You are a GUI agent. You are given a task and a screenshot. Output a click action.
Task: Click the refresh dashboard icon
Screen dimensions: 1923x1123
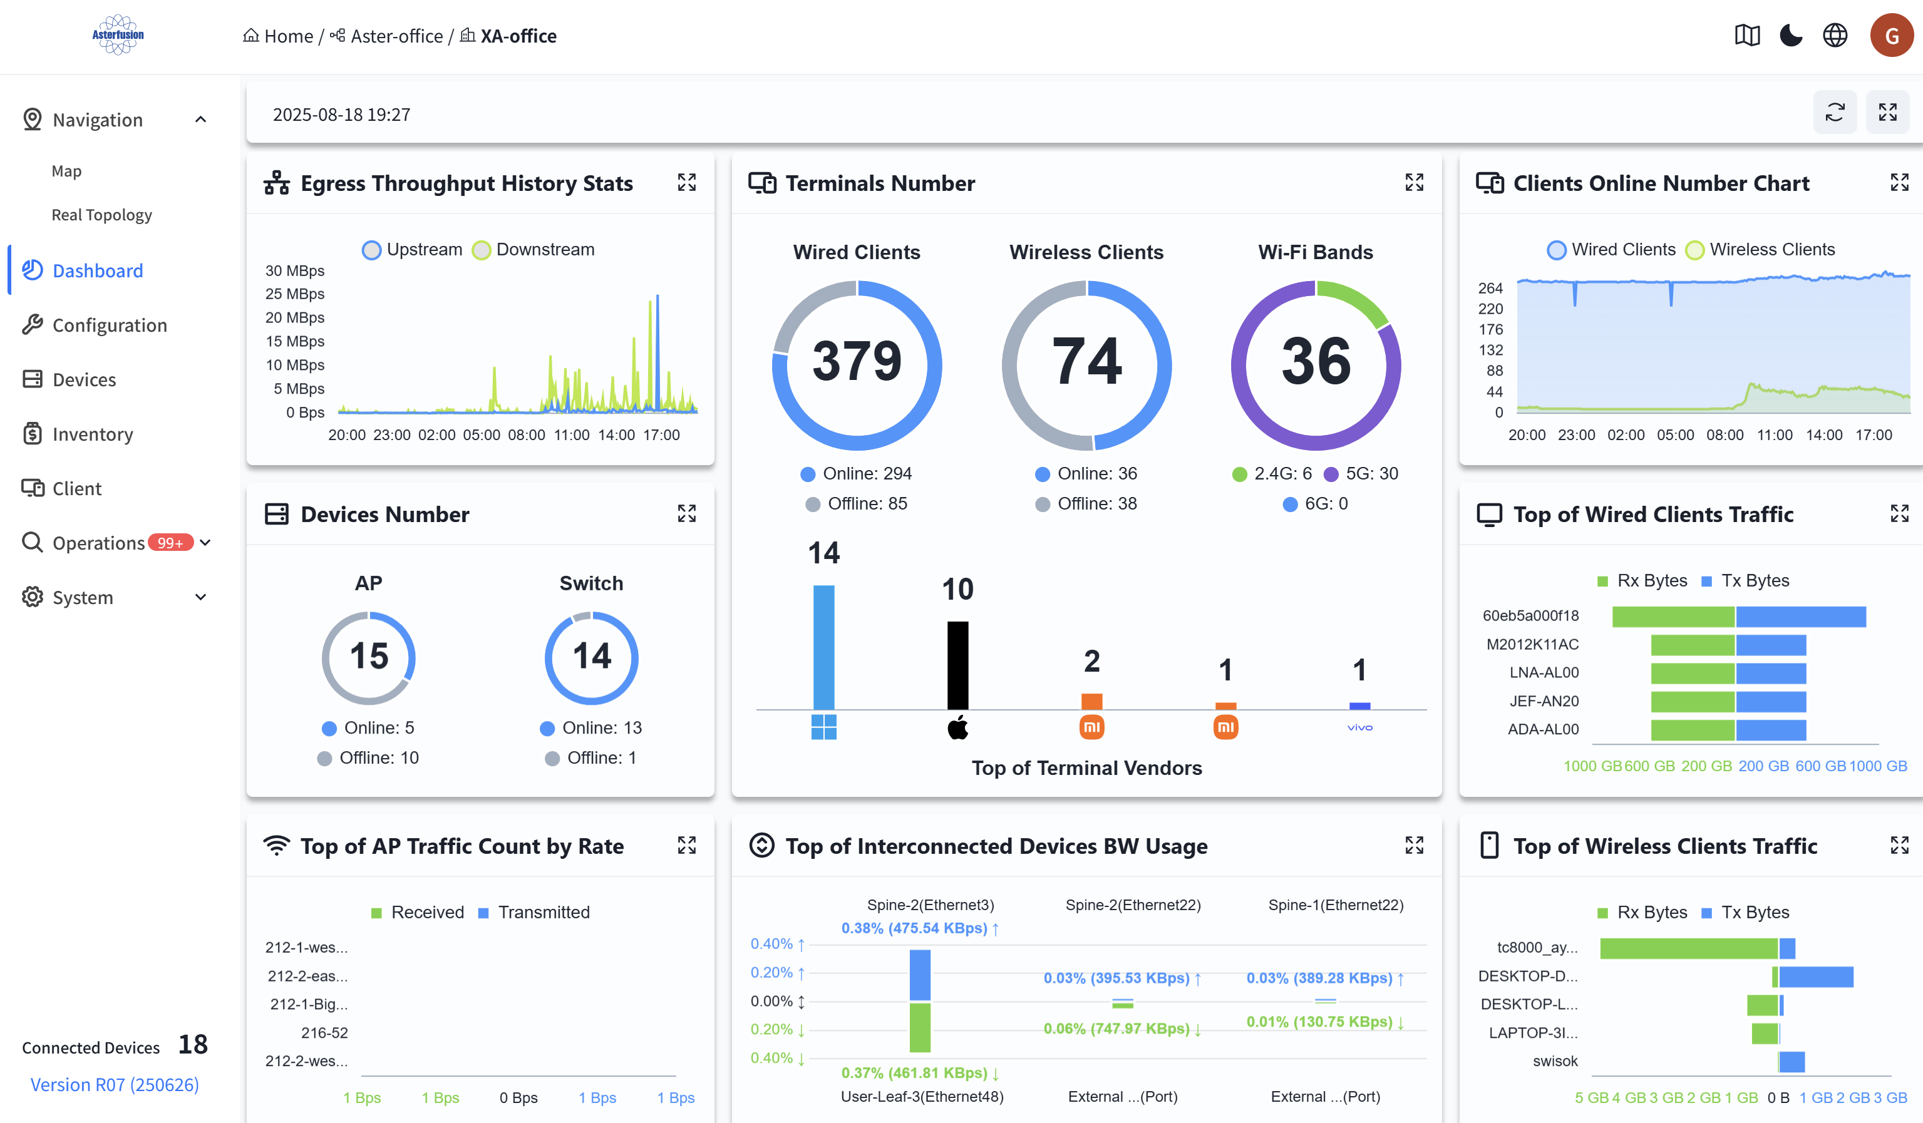click(x=1835, y=113)
